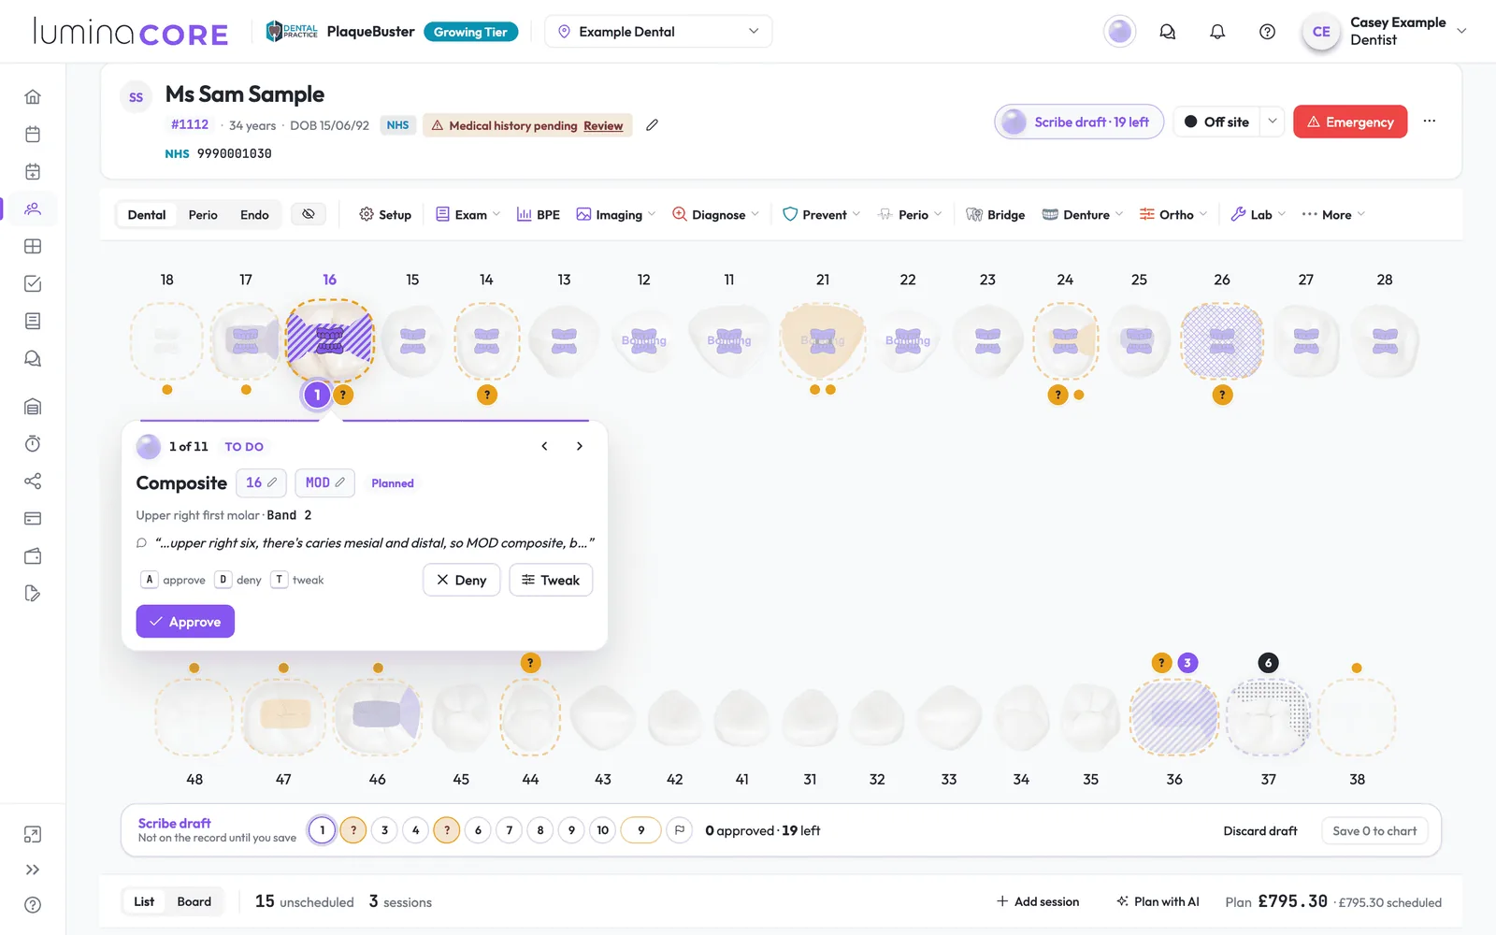
Task: Open the Imaging toolbar menu
Action: (616, 214)
